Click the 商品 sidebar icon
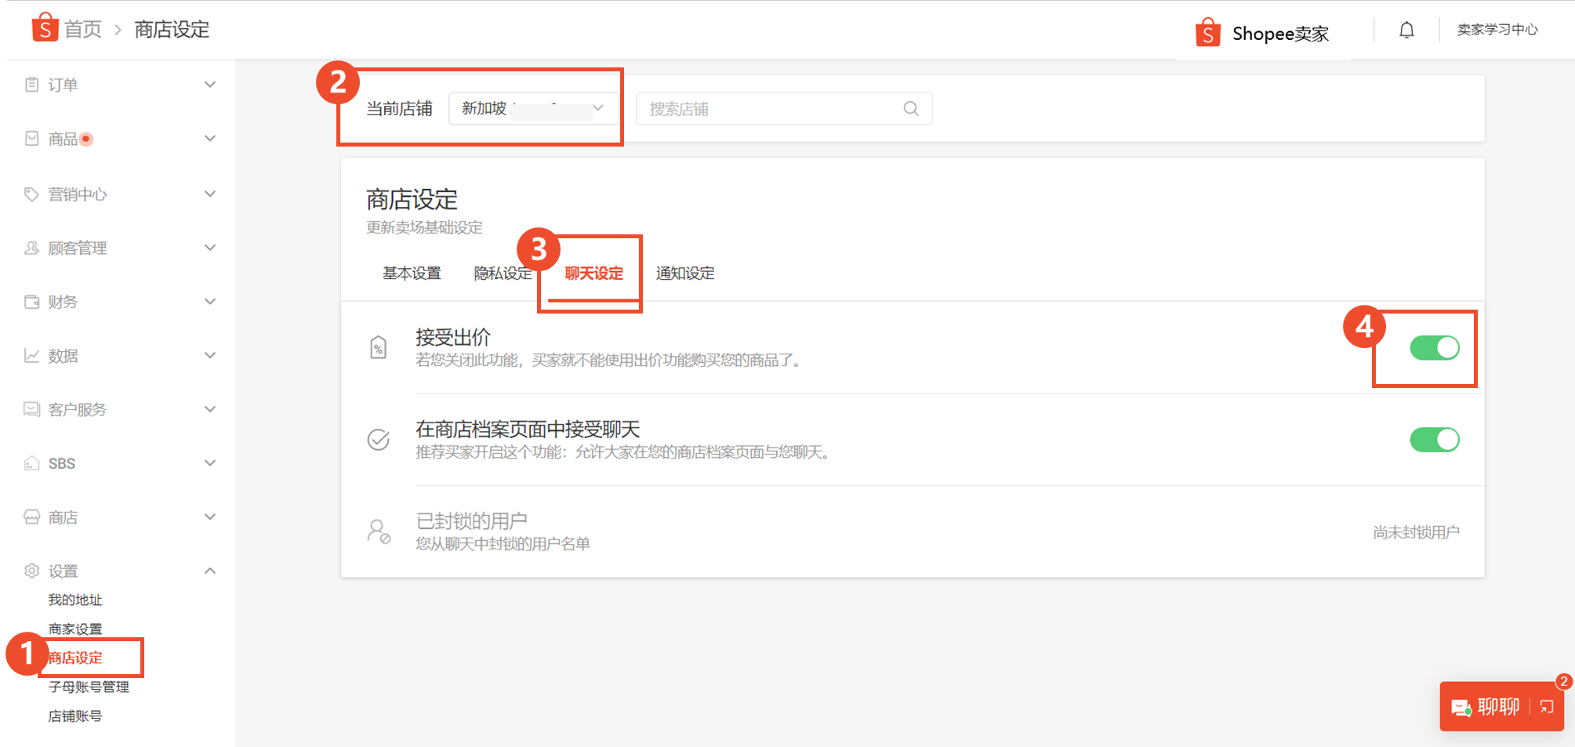 point(31,139)
